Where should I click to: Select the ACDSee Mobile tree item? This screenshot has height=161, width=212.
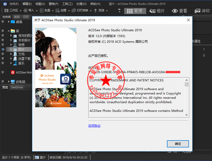pos(21,72)
